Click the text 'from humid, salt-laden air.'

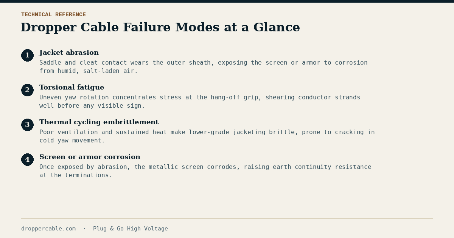click(89, 71)
